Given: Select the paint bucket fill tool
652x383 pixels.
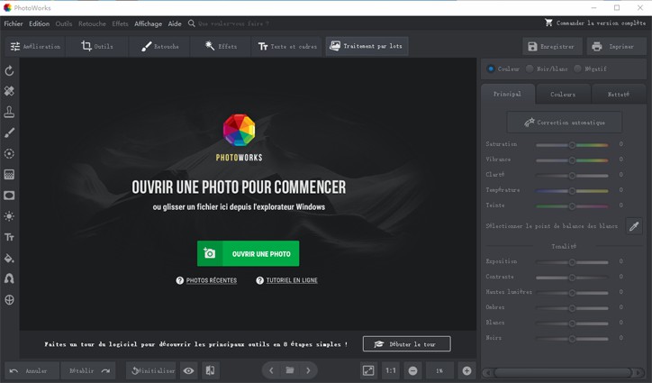Looking at the screenshot, I should point(9,258).
